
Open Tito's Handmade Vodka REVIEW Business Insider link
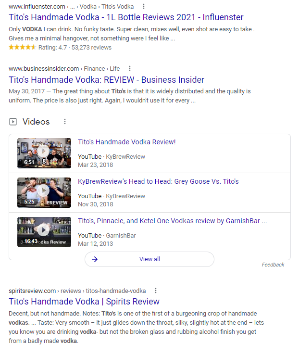[106, 80]
